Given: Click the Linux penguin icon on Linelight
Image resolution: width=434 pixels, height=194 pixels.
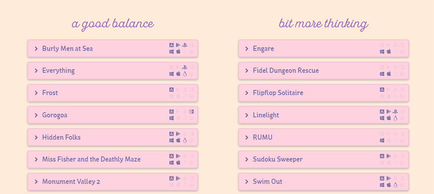Looking at the screenshot, I should click(x=395, y=118).
